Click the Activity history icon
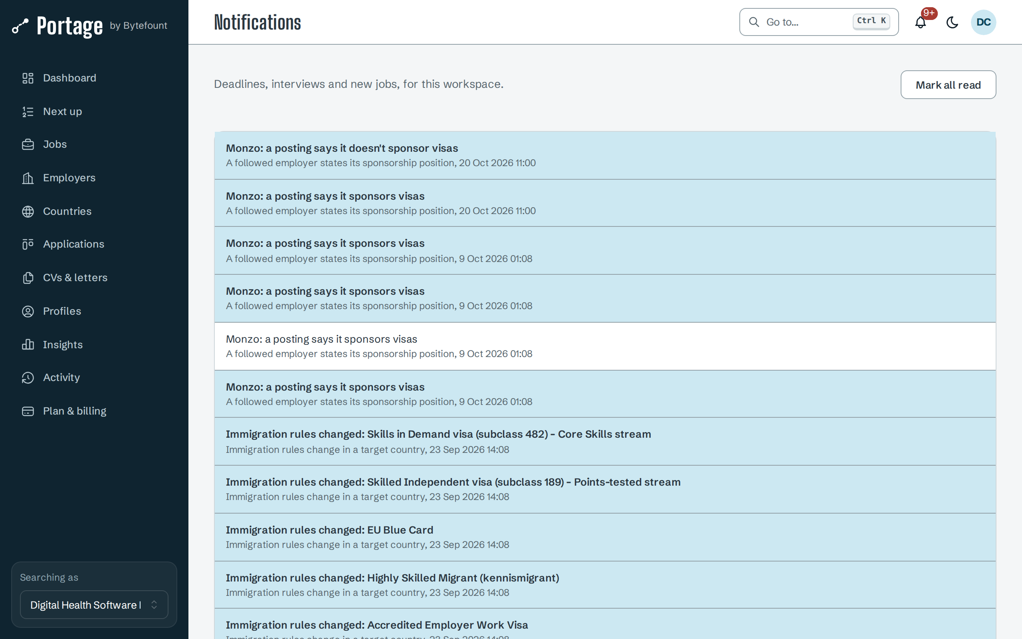The height and width of the screenshot is (639, 1022). point(28,377)
